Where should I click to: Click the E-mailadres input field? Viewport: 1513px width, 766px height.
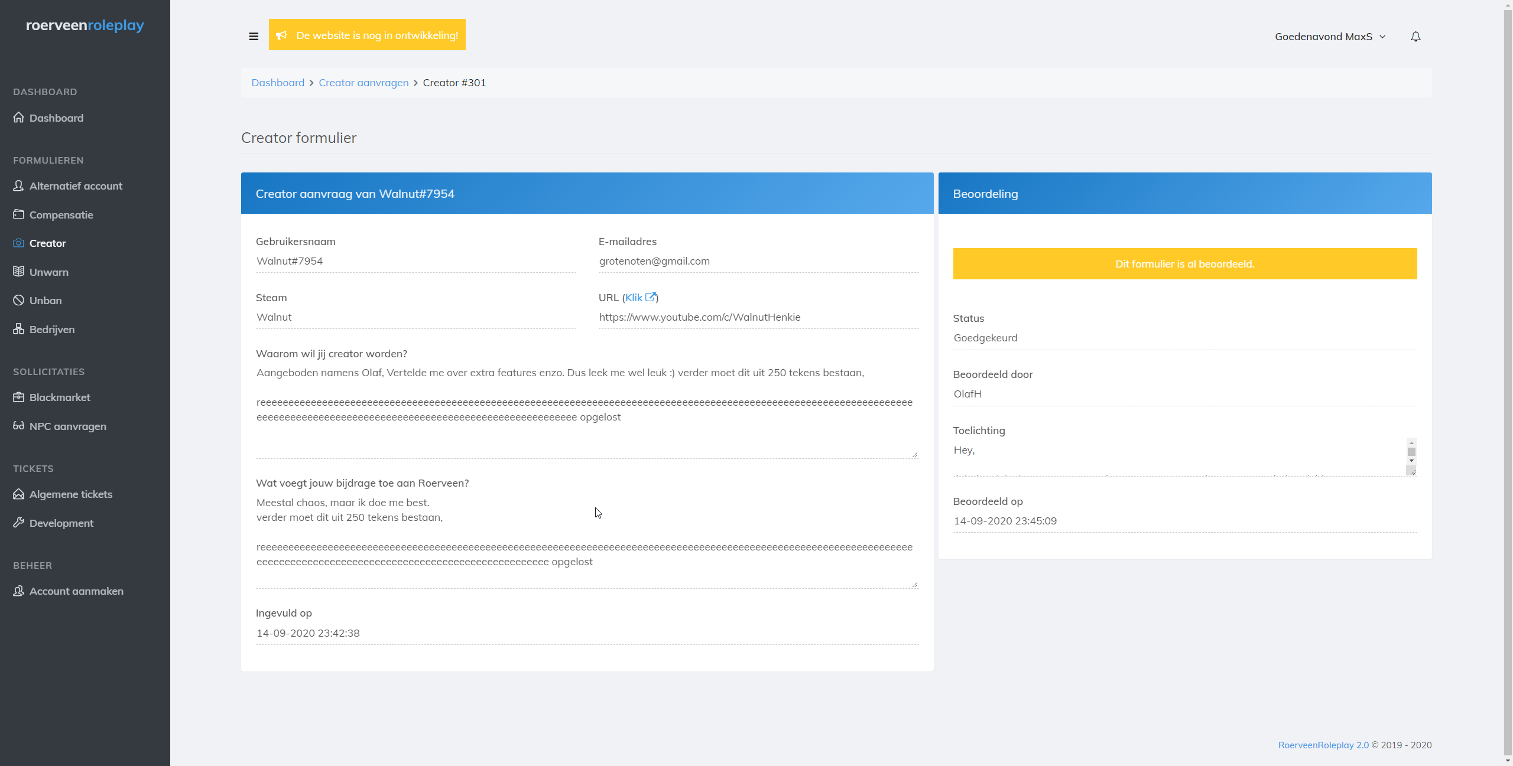tap(758, 261)
